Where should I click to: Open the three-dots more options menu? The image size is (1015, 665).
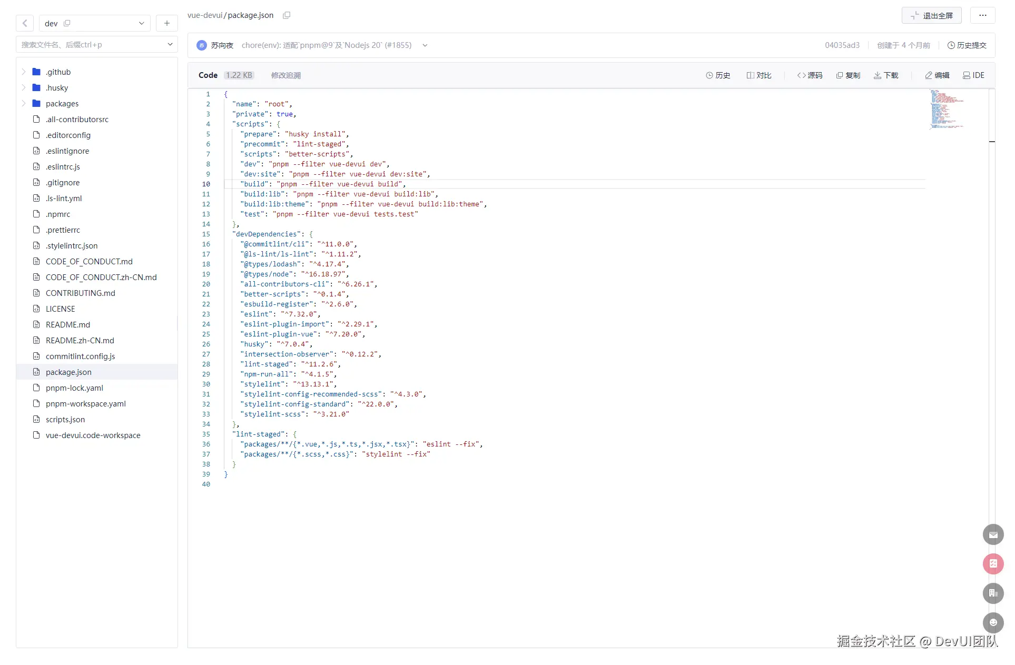pyautogui.click(x=982, y=15)
